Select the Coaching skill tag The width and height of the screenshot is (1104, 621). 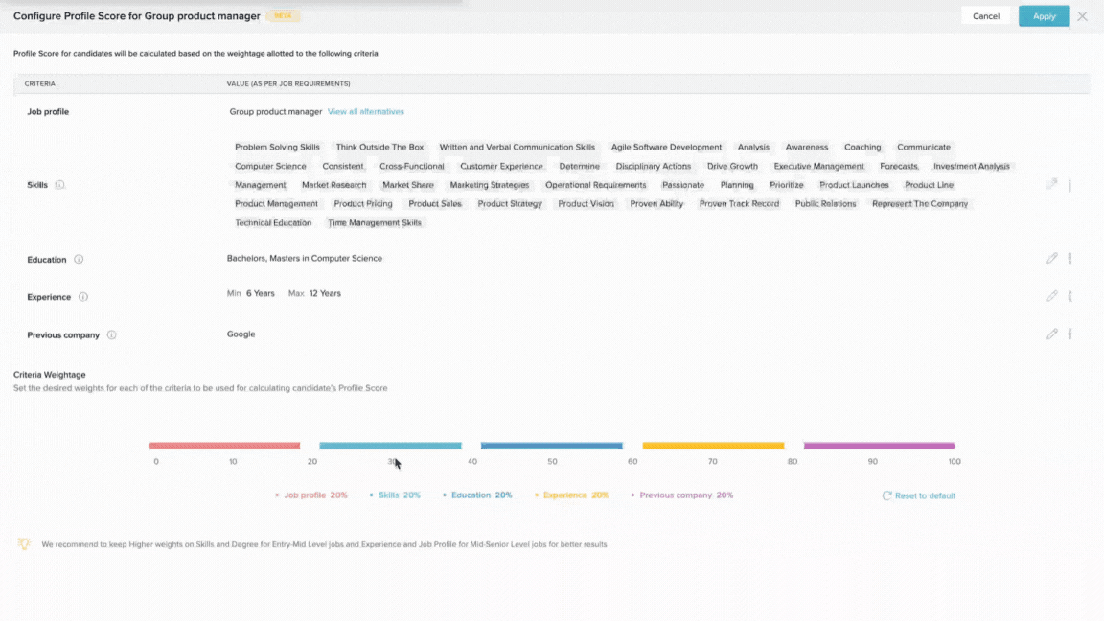pos(862,148)
